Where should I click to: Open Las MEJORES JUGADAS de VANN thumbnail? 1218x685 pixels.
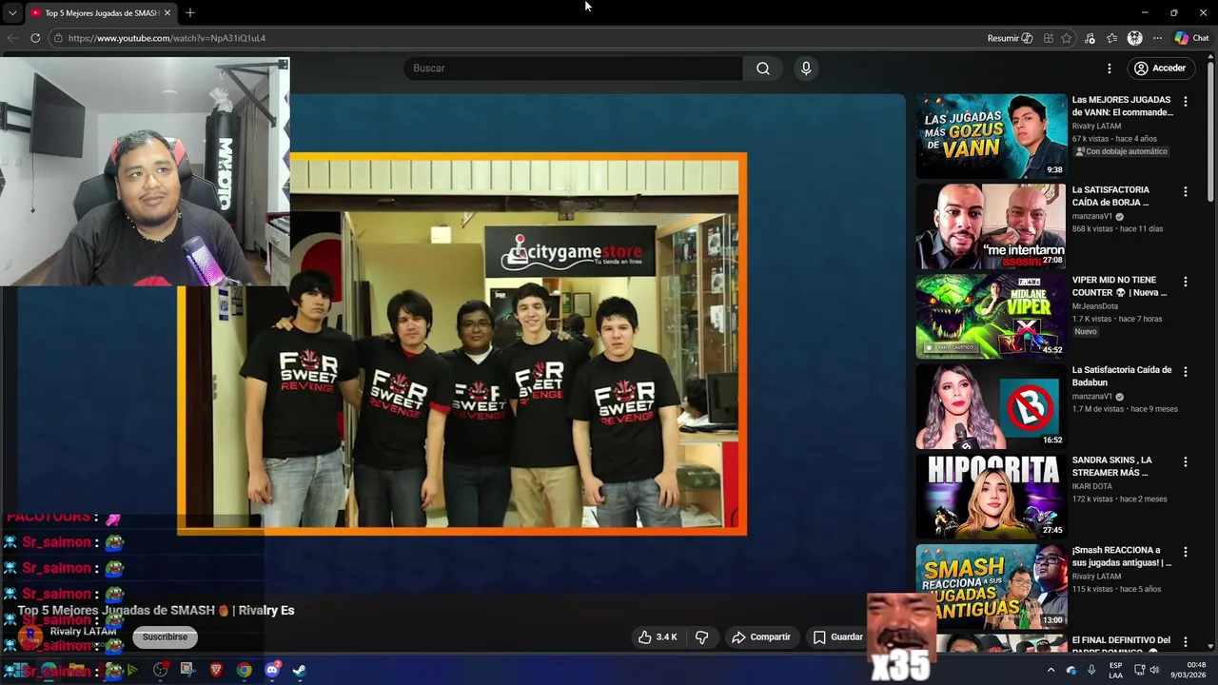pos(992,135)
